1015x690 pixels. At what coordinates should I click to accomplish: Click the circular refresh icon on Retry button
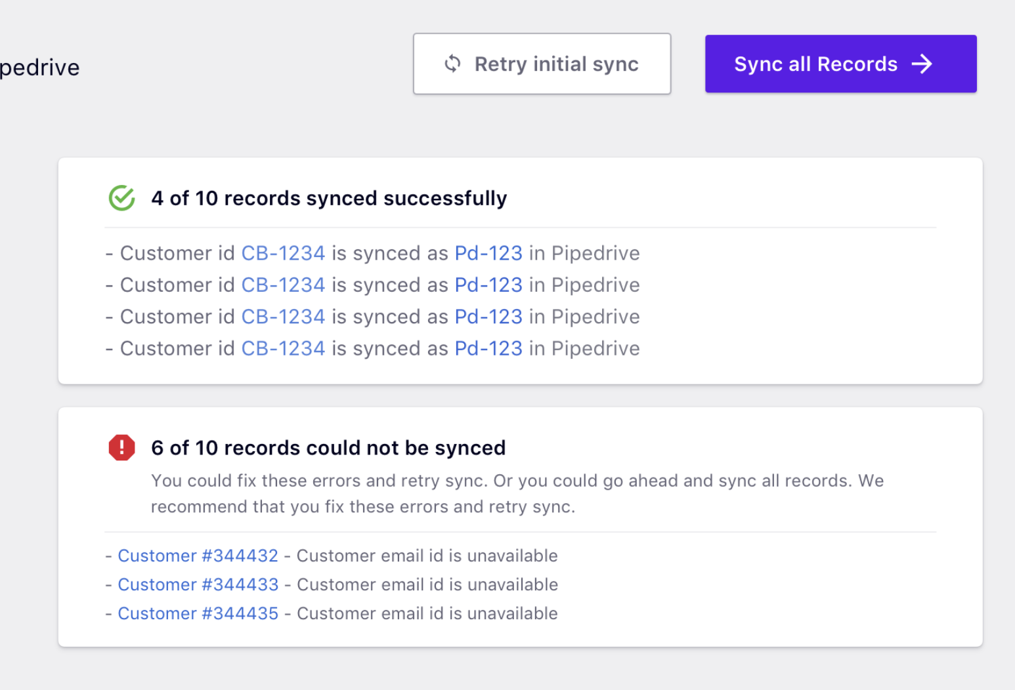pos(452,64)
